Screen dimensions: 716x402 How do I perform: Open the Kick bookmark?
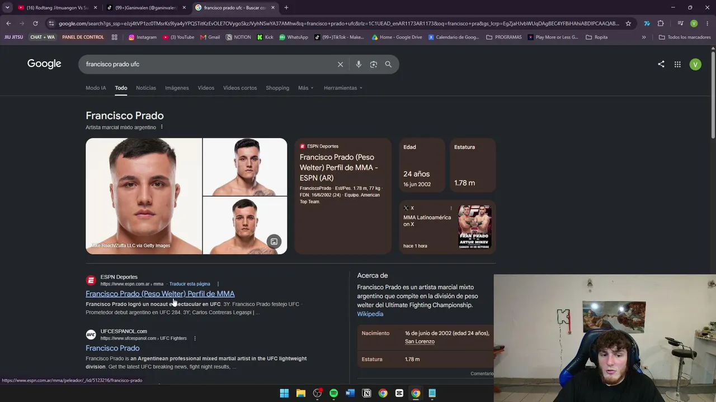click(x=265, y=37)
